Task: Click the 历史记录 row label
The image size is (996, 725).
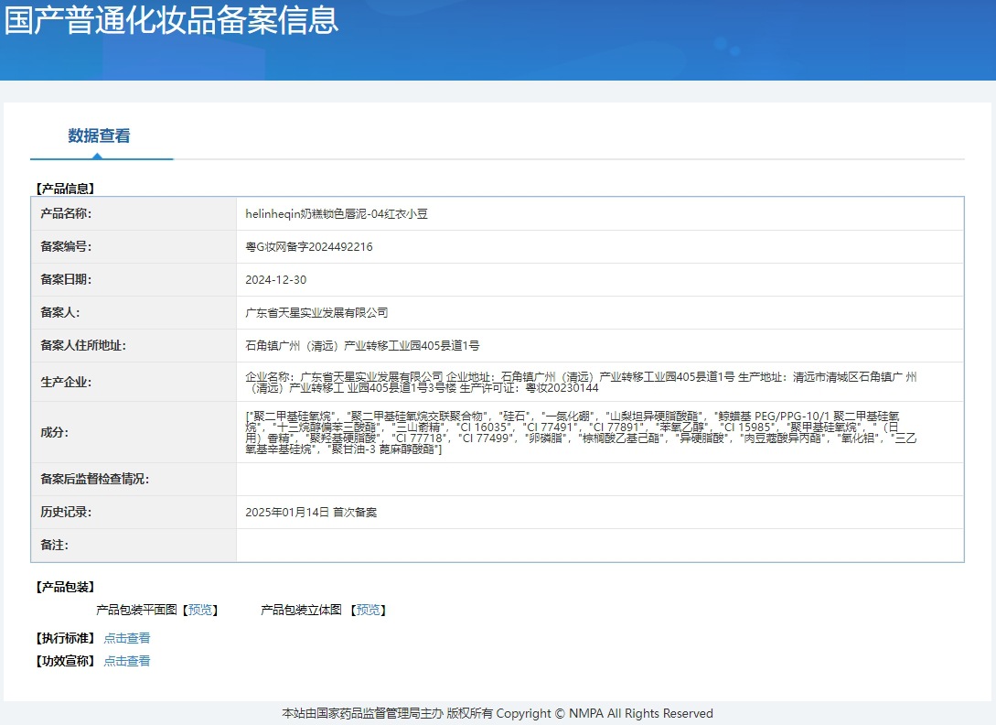Action: pyautogui.click(x=66, y=513)
